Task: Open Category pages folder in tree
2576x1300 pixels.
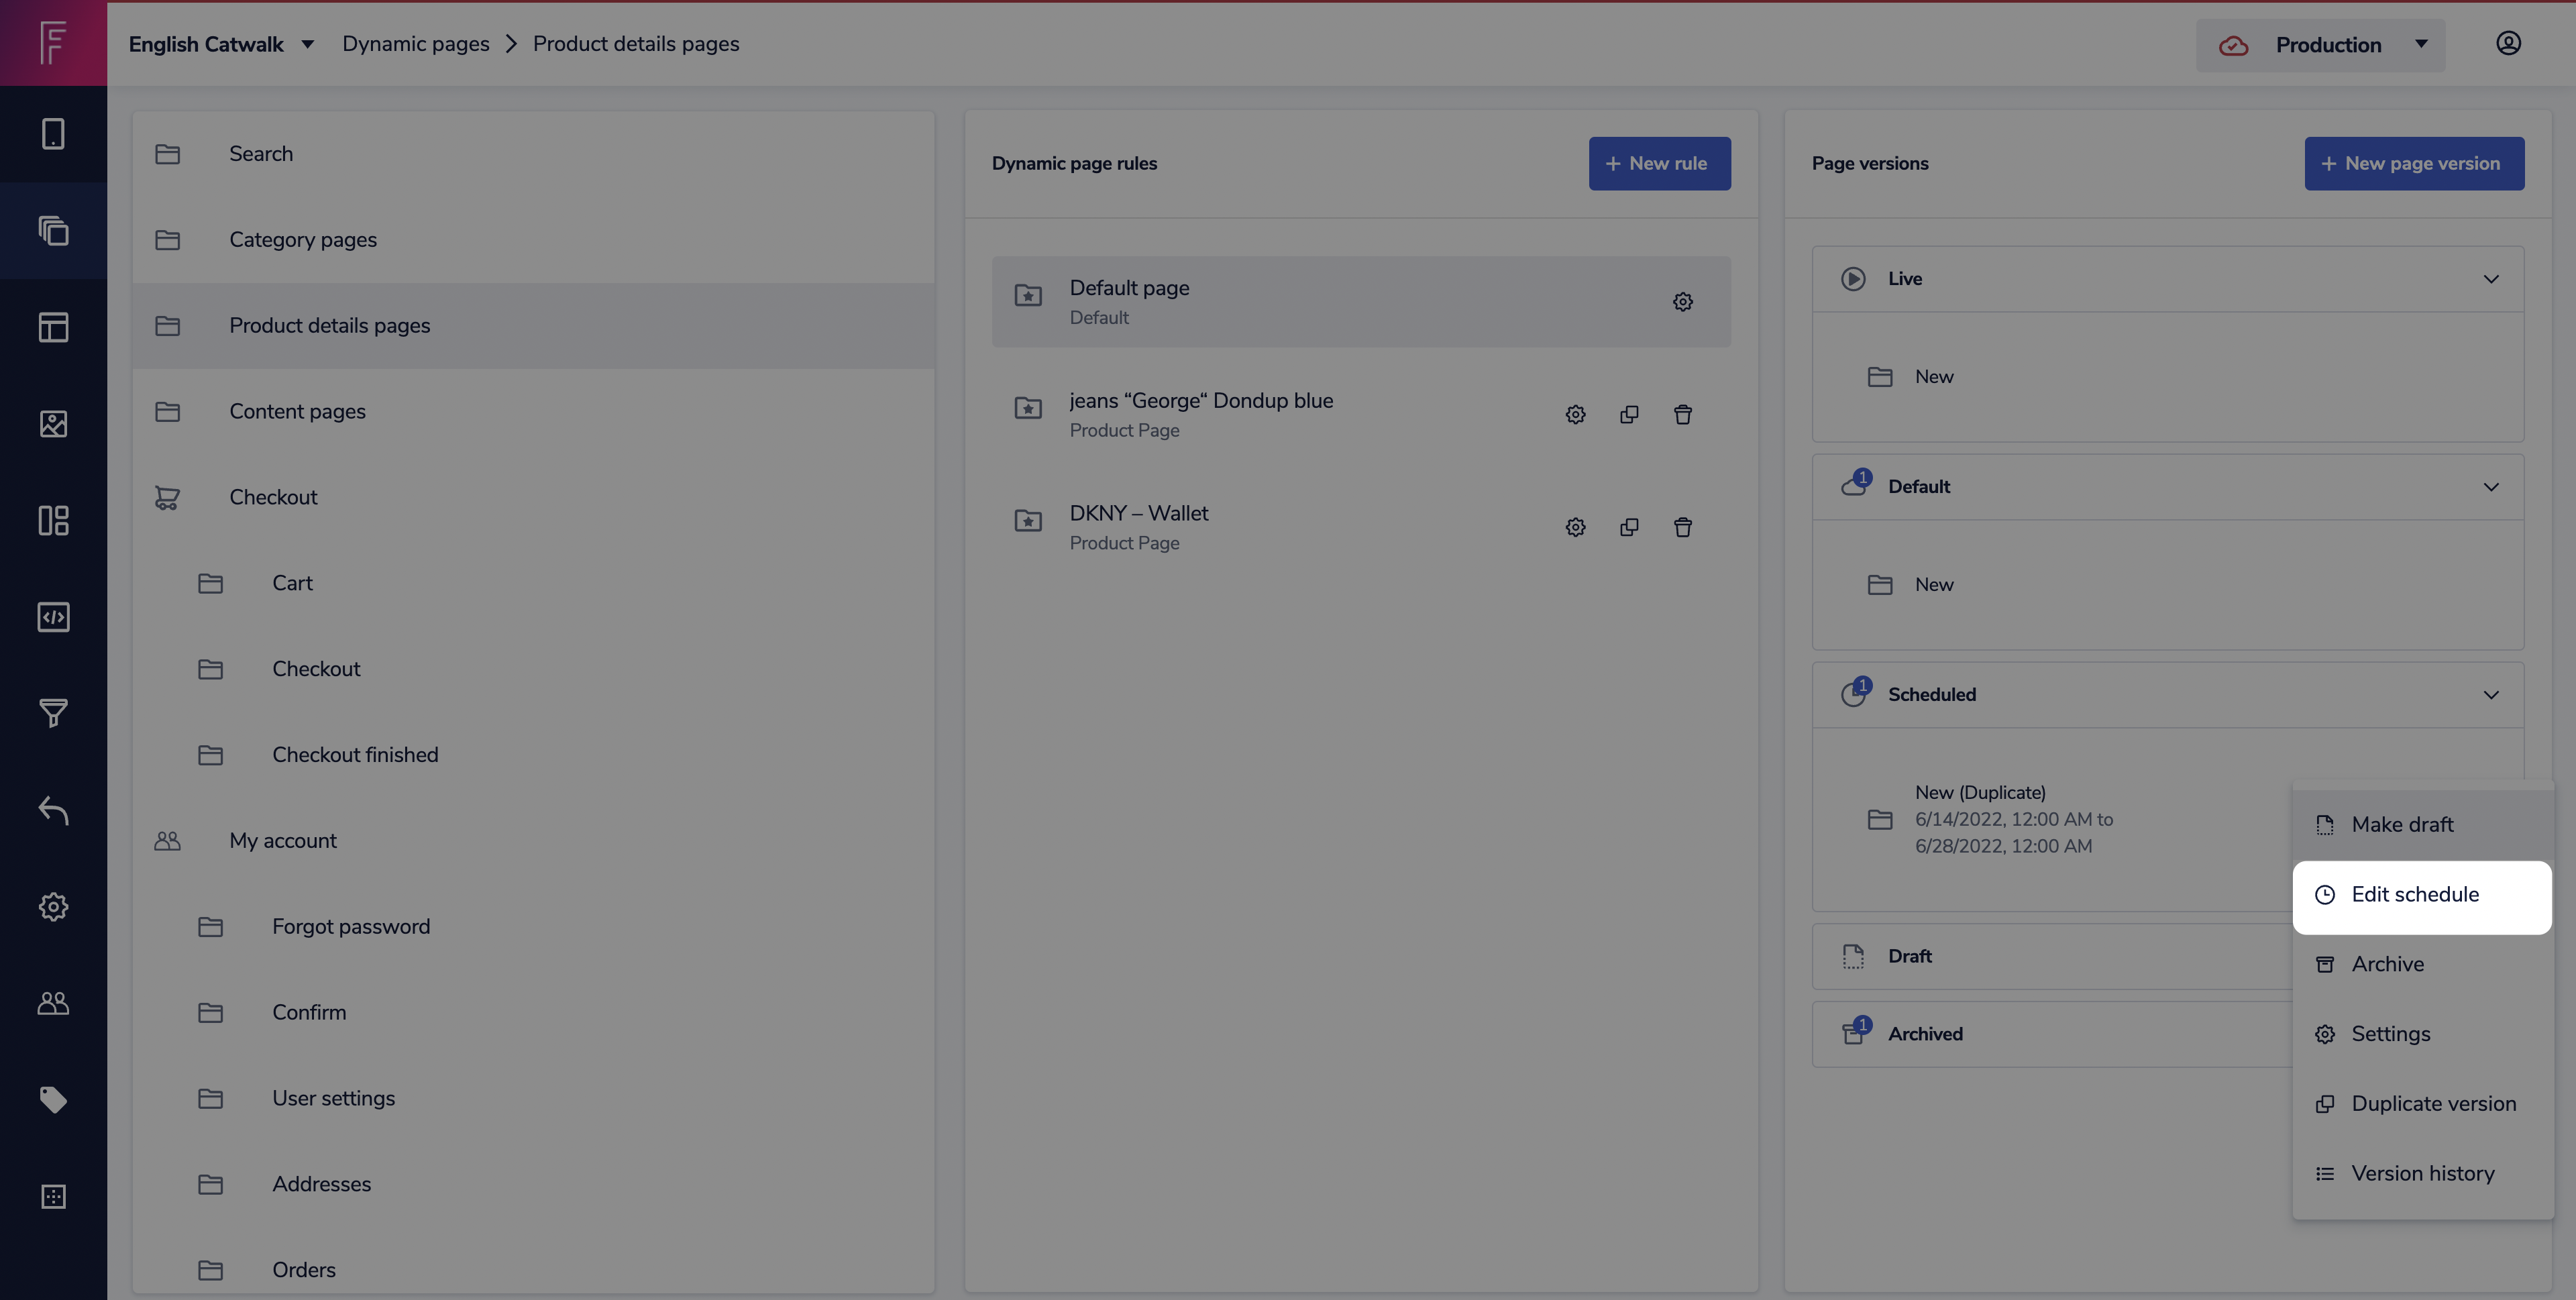Action: (302, 240)
